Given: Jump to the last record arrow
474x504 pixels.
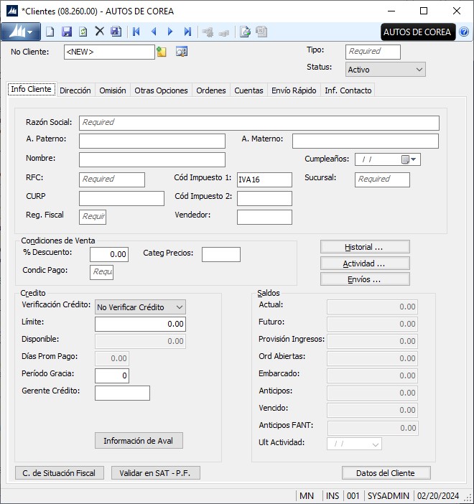Looking at the screenshot, I should (187, 32).
